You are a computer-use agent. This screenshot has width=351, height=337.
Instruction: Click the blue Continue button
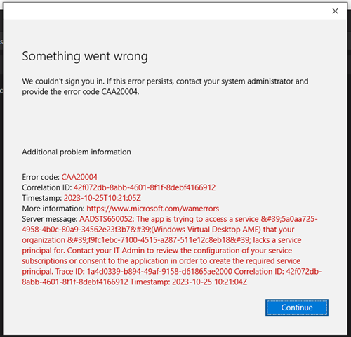coord(297,308)
